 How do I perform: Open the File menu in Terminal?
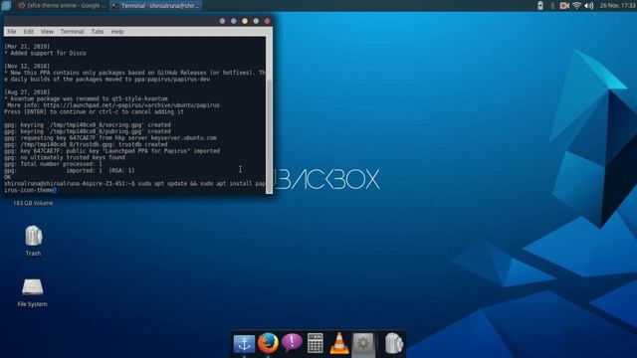pyautogui.click(x=11, y=31)
